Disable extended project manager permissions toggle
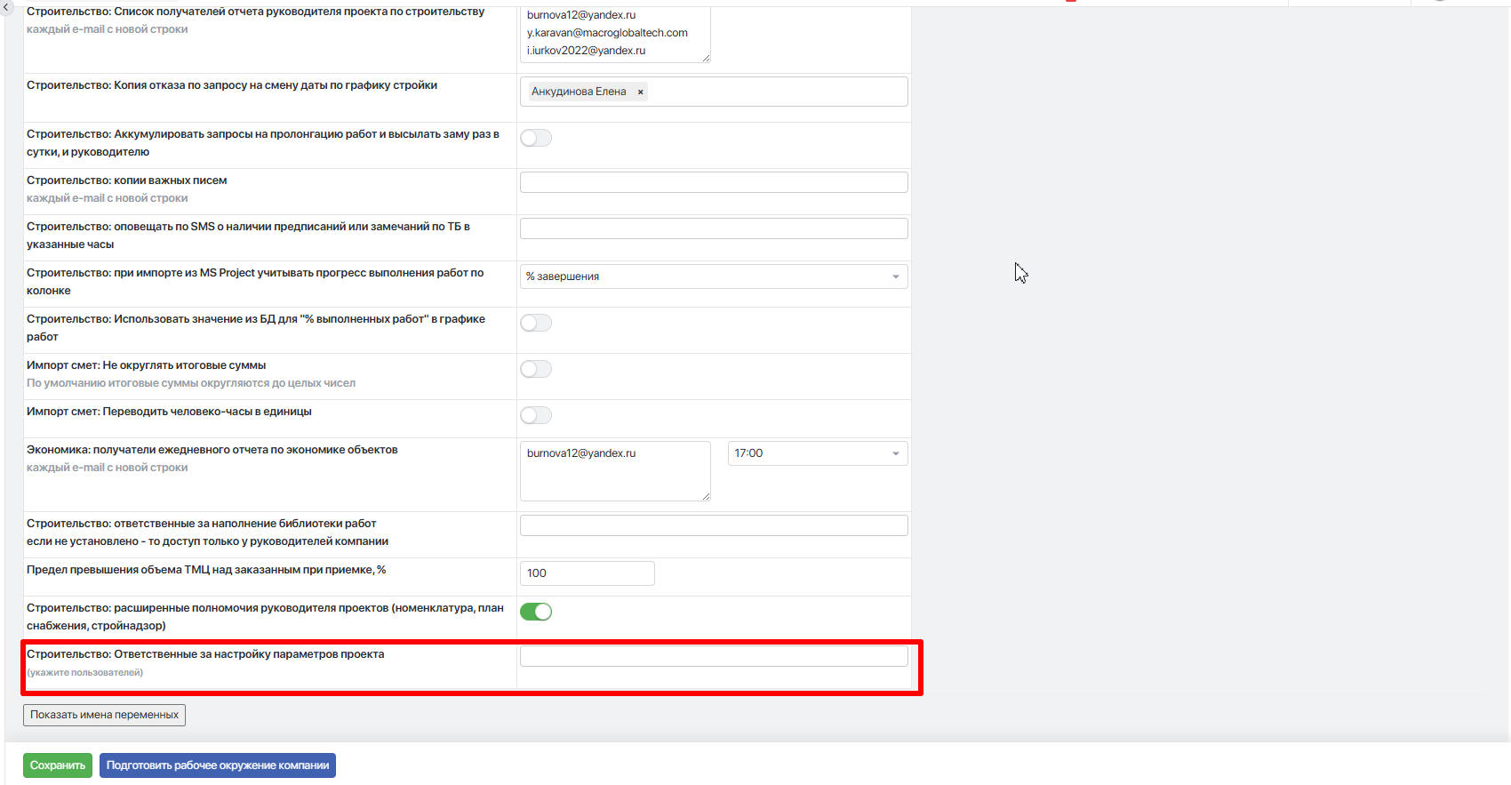This screenshot has width=1511, height=785. (x=536, y=612)
